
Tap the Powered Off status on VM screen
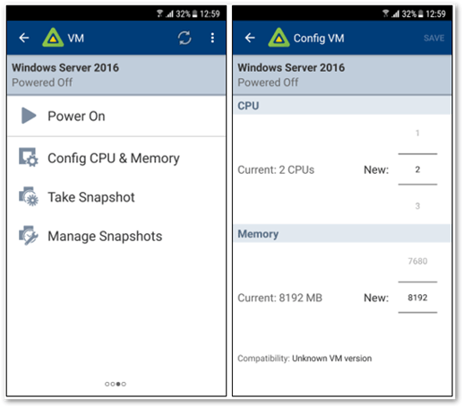(x=42, y=82)
